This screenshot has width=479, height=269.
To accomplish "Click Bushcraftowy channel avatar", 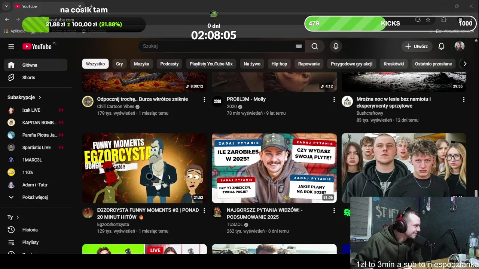I will 347,101.
